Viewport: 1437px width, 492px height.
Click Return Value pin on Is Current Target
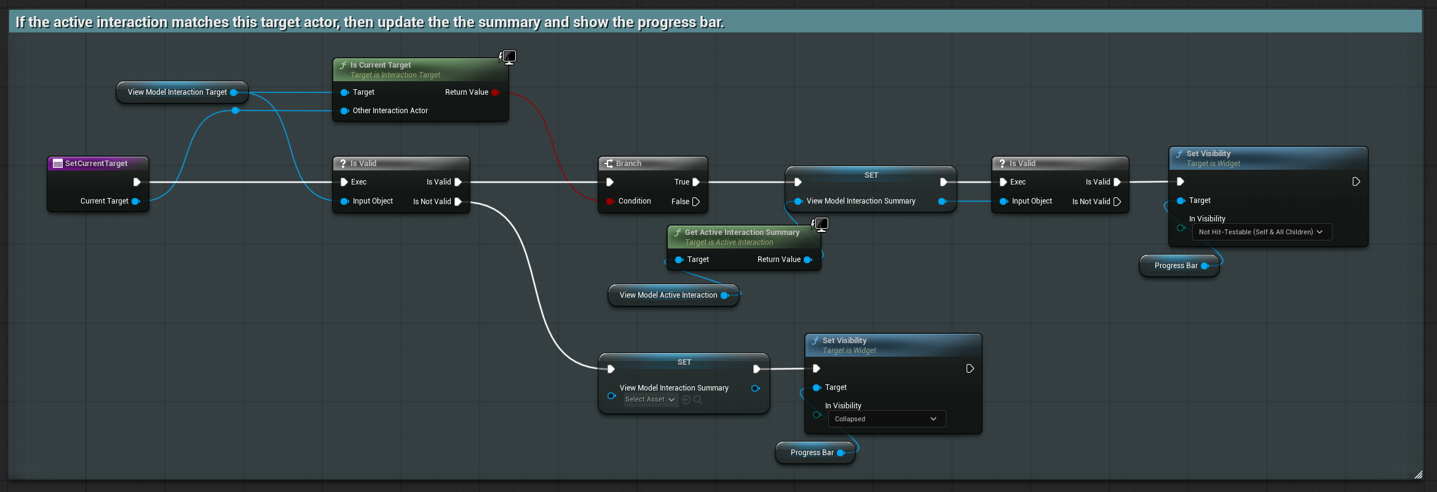click(495, 92)
